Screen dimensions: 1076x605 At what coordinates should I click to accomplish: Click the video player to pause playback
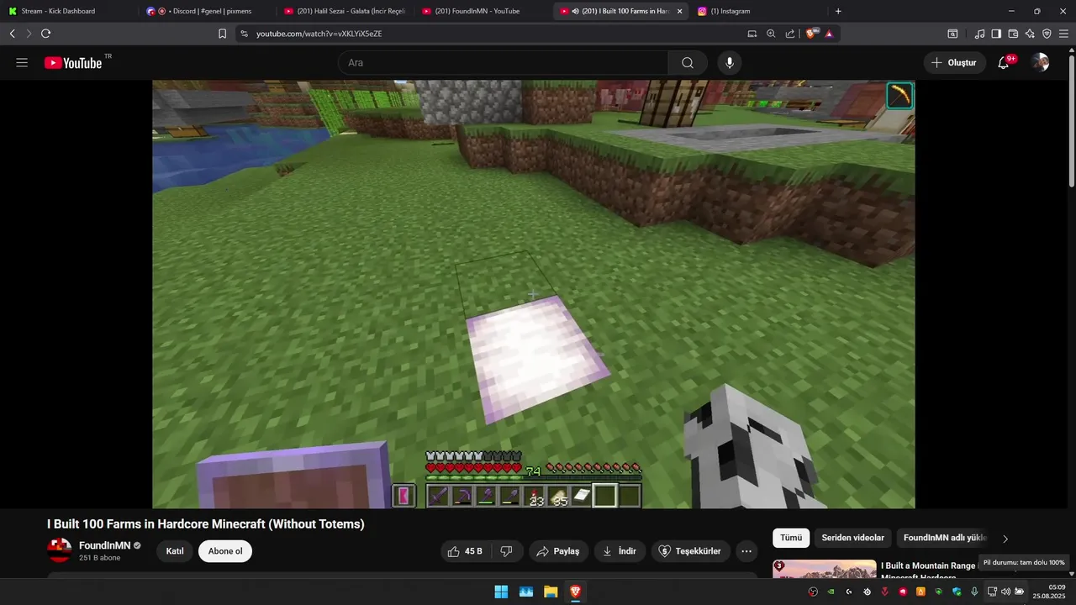(533, 294)
